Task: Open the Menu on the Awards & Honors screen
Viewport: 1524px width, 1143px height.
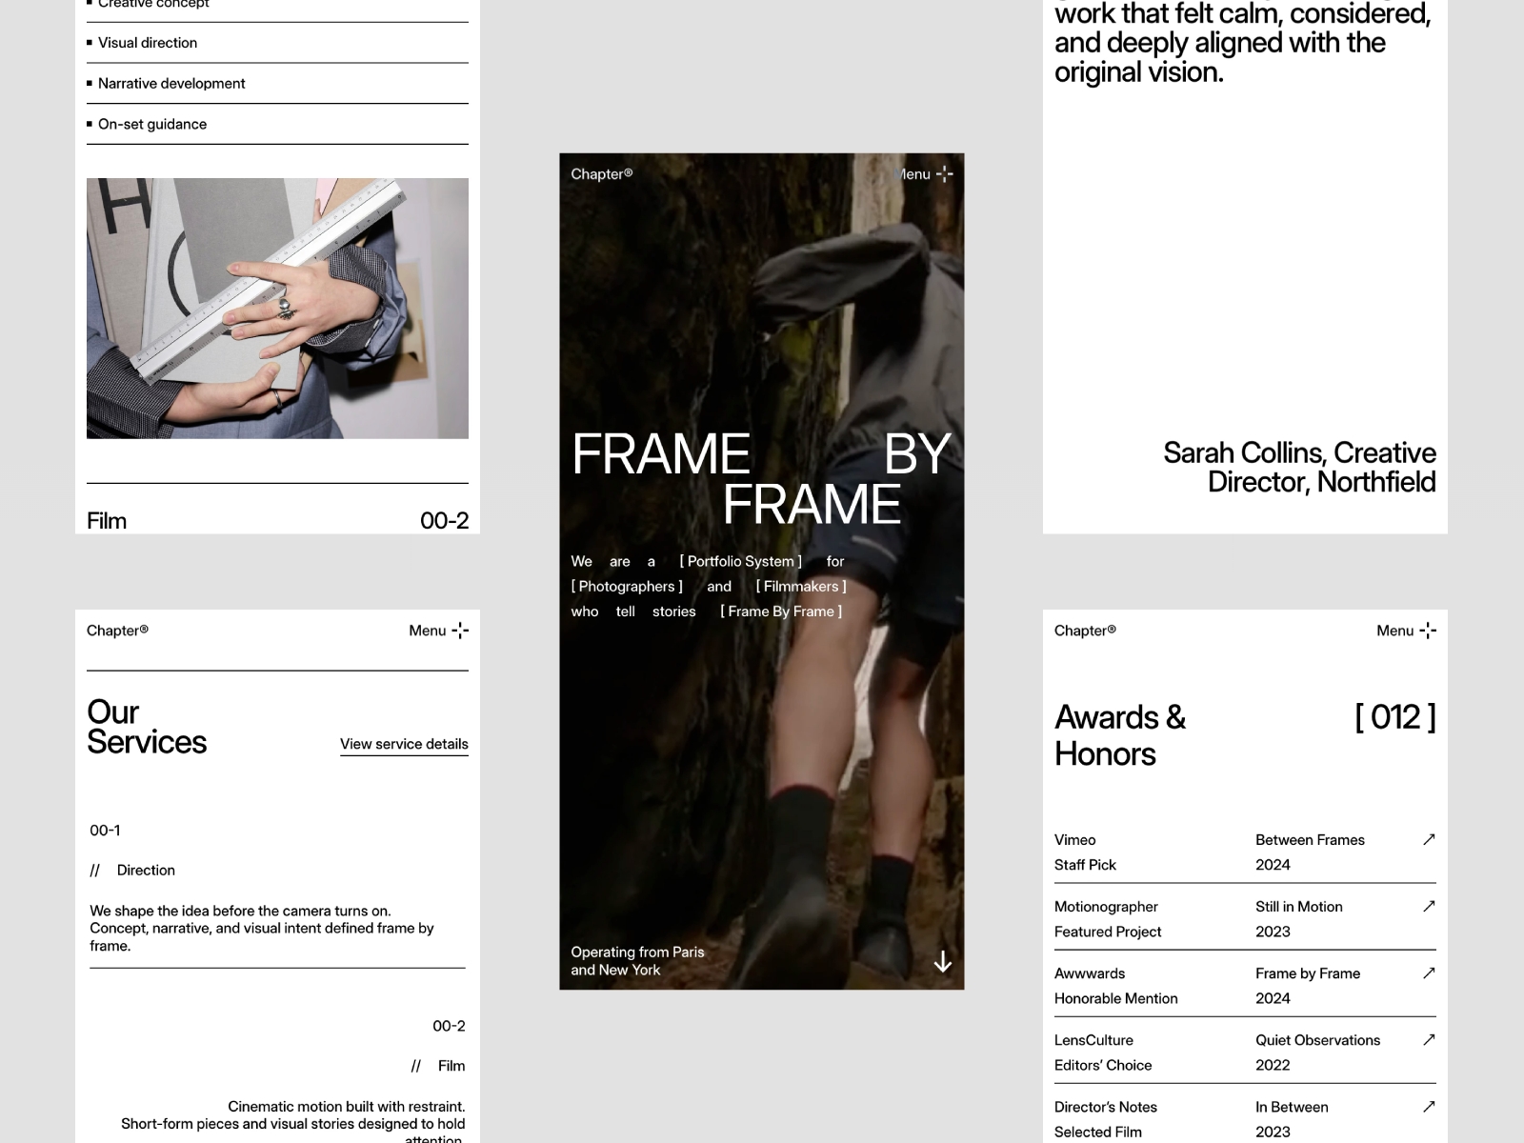Action: tap(1406, 630)
